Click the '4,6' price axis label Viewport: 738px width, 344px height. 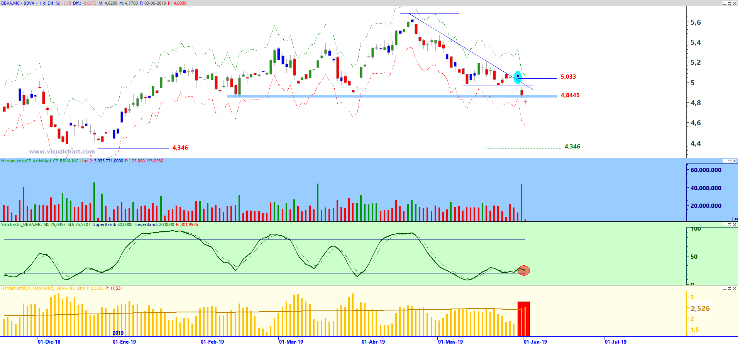click(696, 123)
